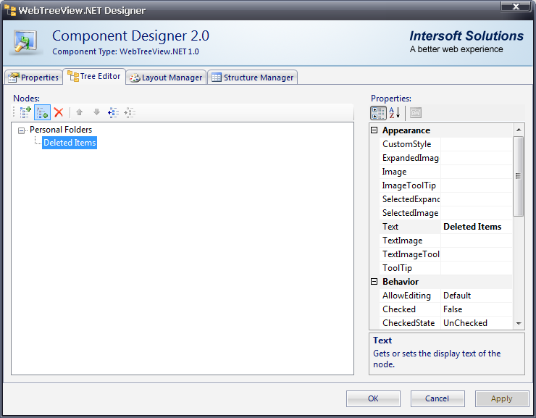536x418 pixels.
Task: Delete the selected node with red X
Action: 59,112
